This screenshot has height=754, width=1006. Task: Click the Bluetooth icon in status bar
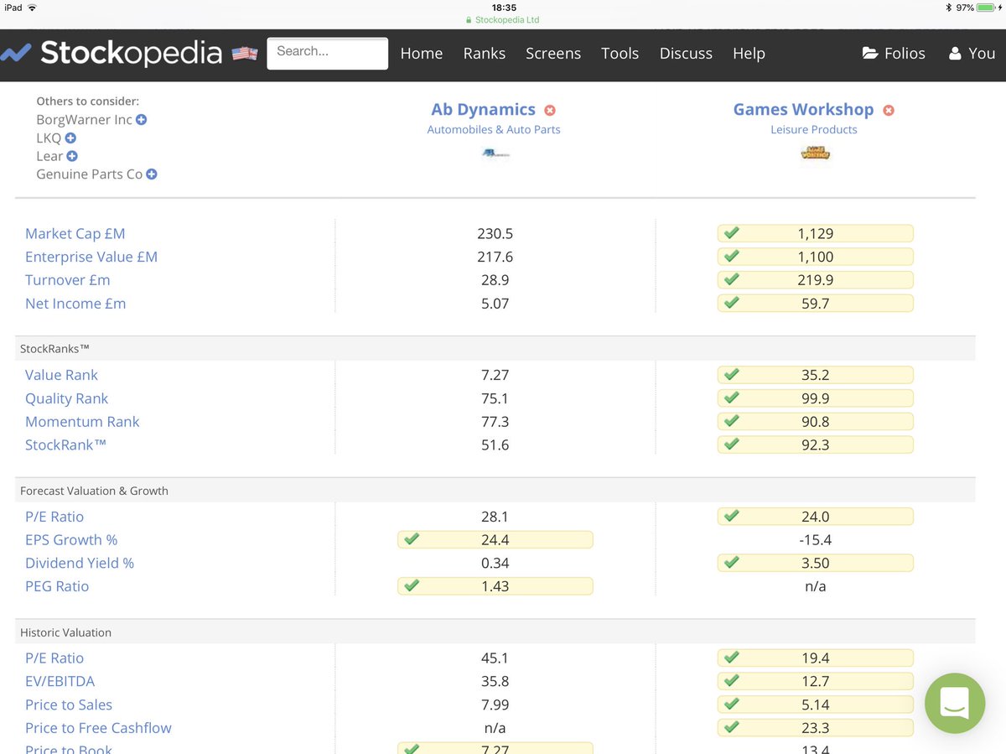click(948, 8)
